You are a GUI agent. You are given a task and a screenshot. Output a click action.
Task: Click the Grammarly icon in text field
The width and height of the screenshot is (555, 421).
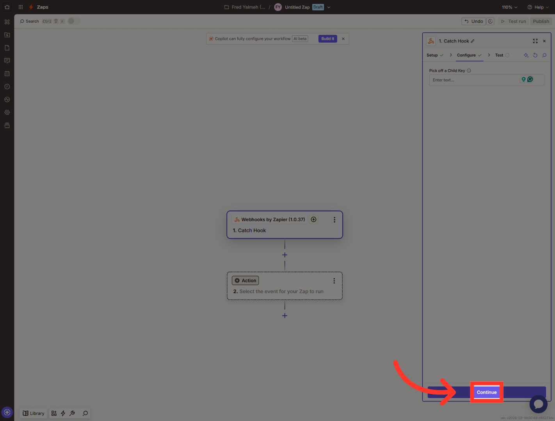tap(530, 79)
